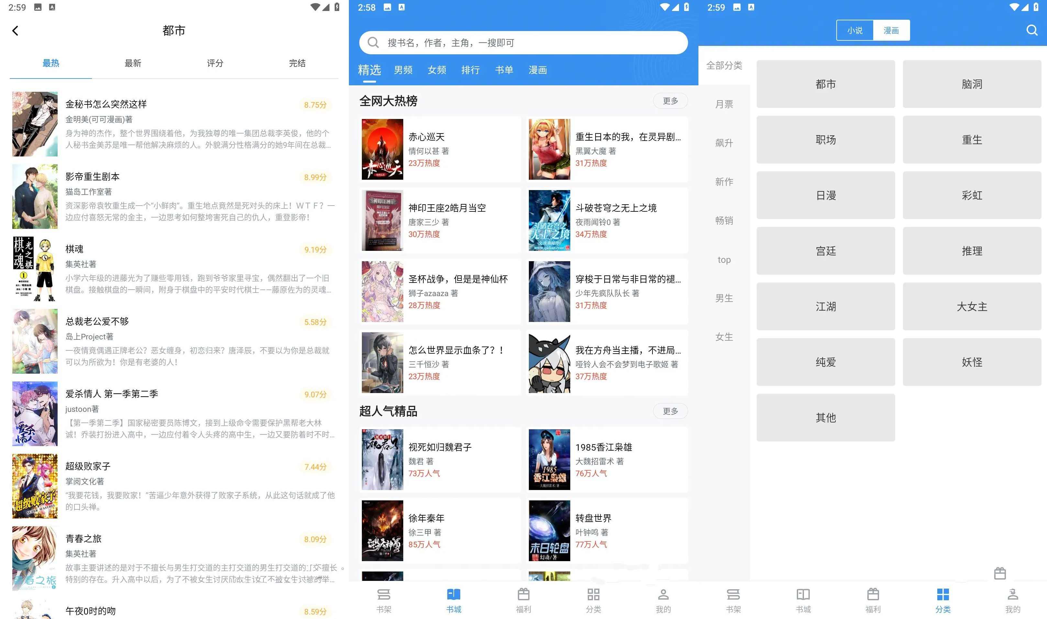The height and width of the screenshot is (619, 1047).
Task: Select 新作 in the sidebar
Action: (724, 182)
